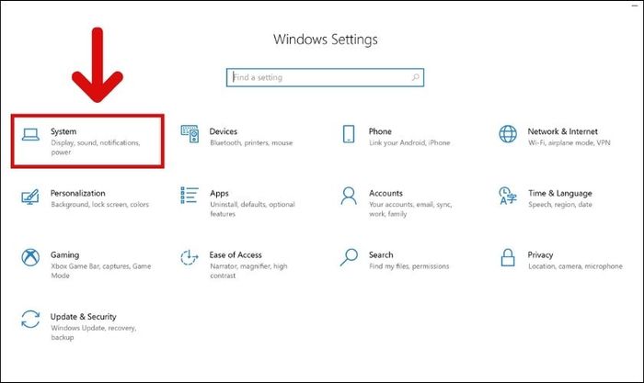
Task: Open the Personalization category title
Action: coord(77,193)
